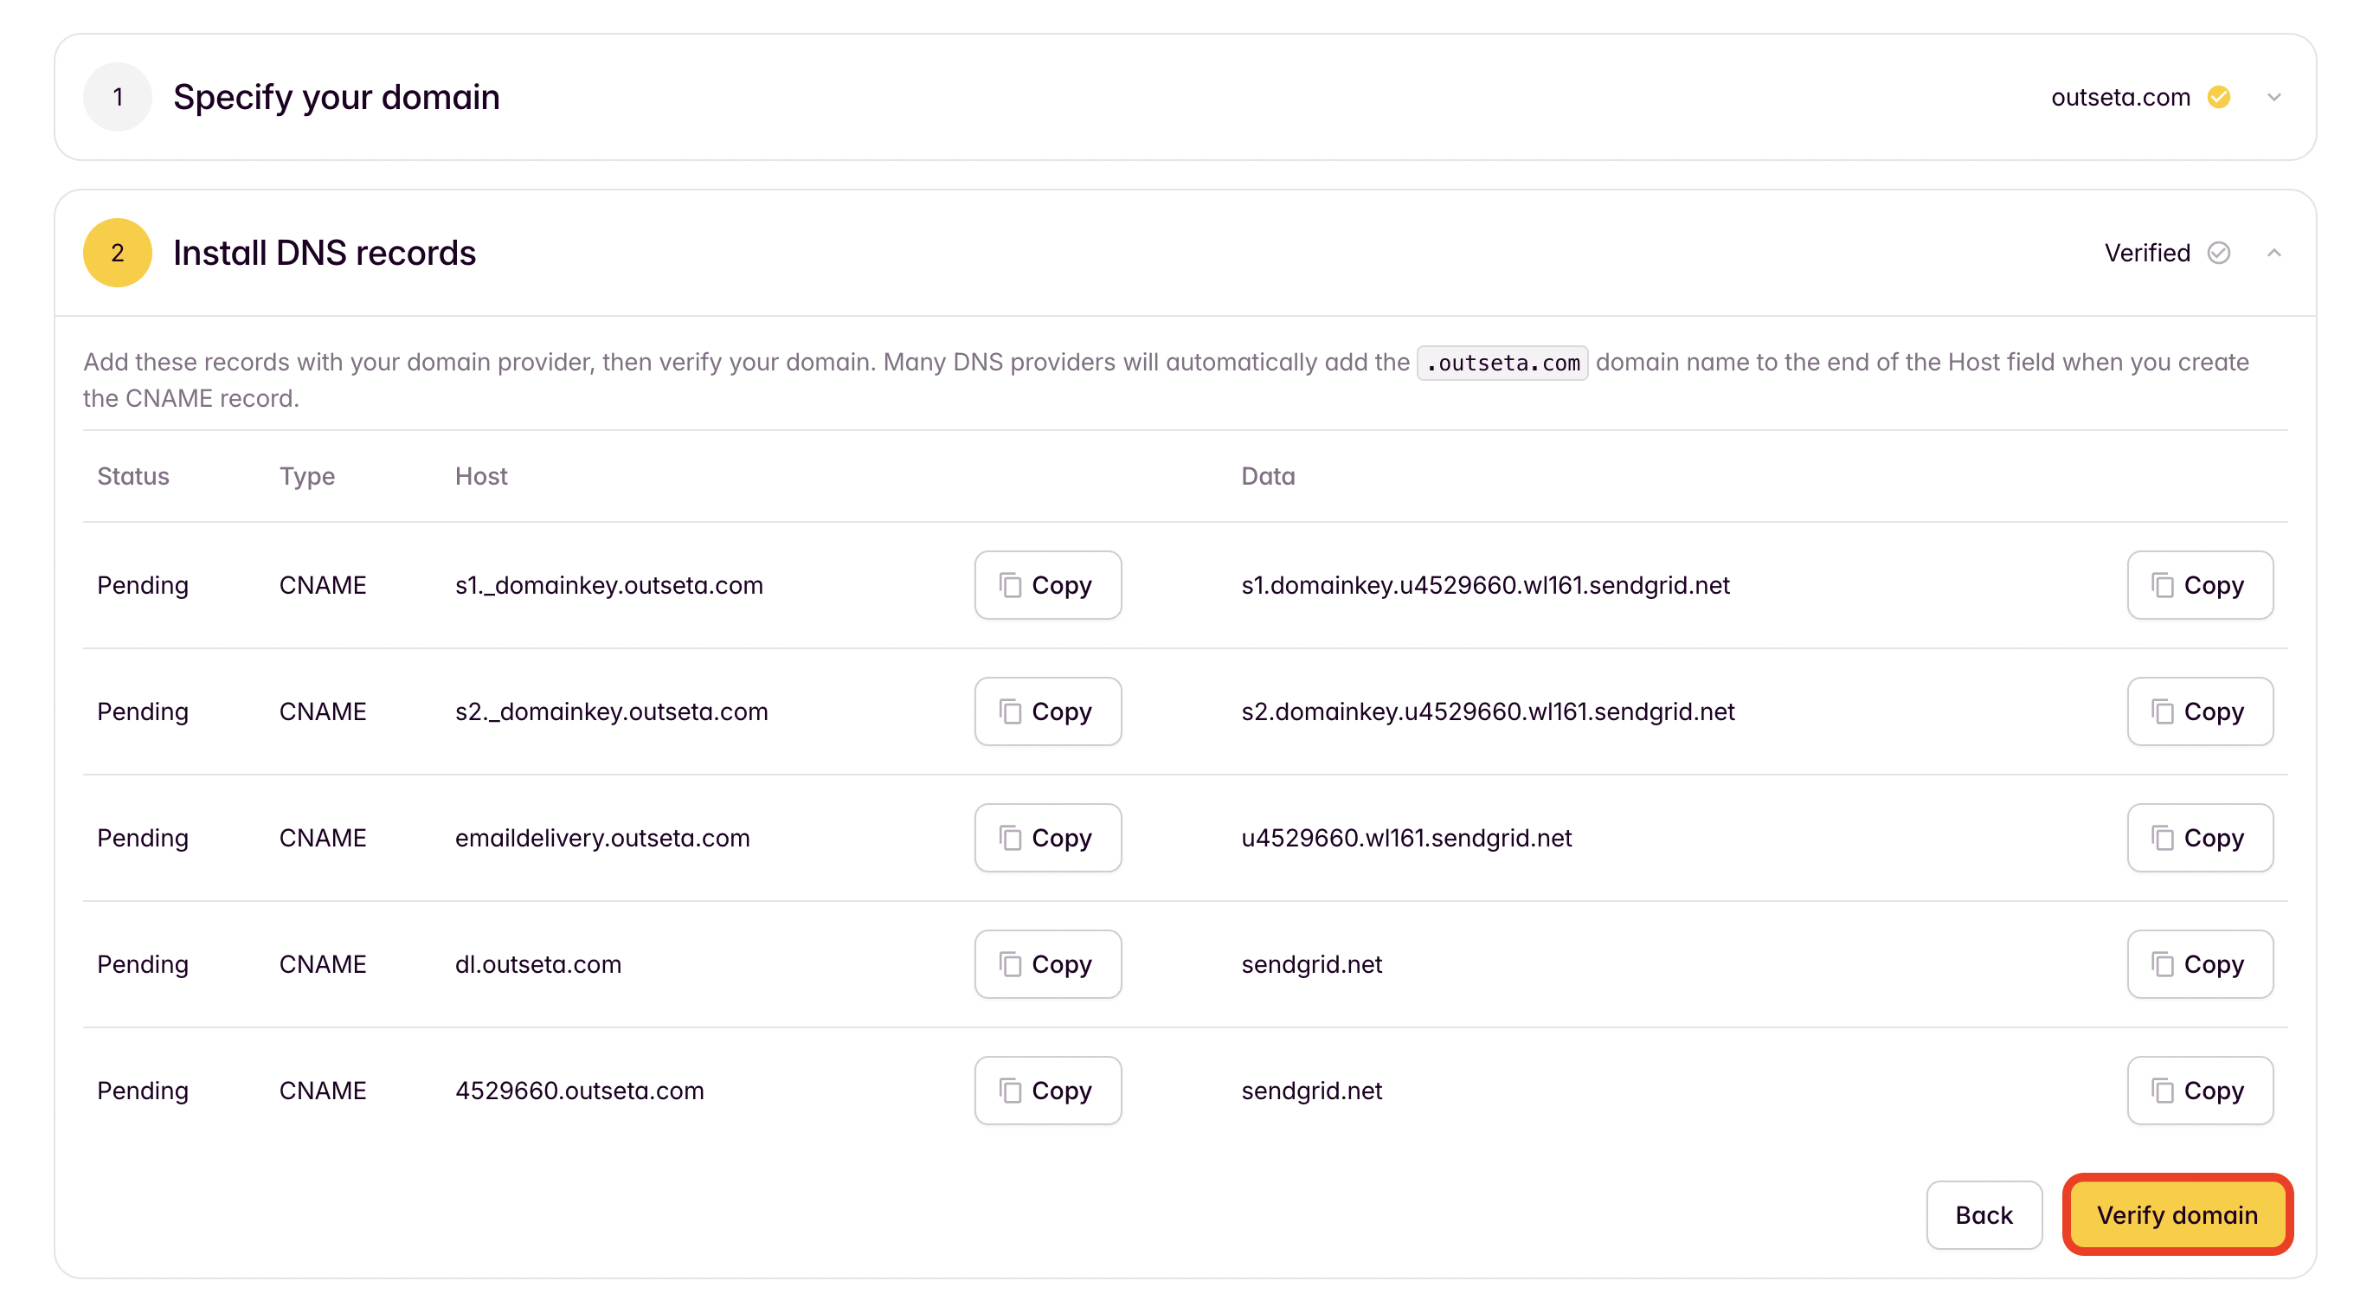Copy the 4529660.outseta.com host value
This screenshot has width=2373, height=1300.
[x=1047, y=1090]
